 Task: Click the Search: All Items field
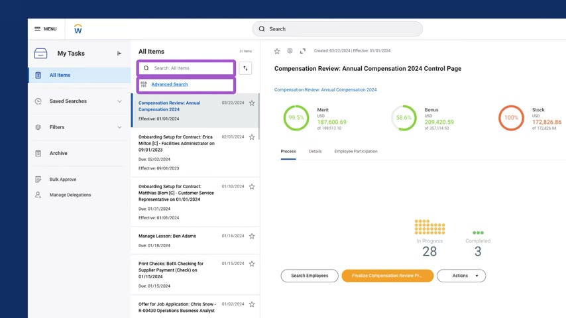point(186,68)
